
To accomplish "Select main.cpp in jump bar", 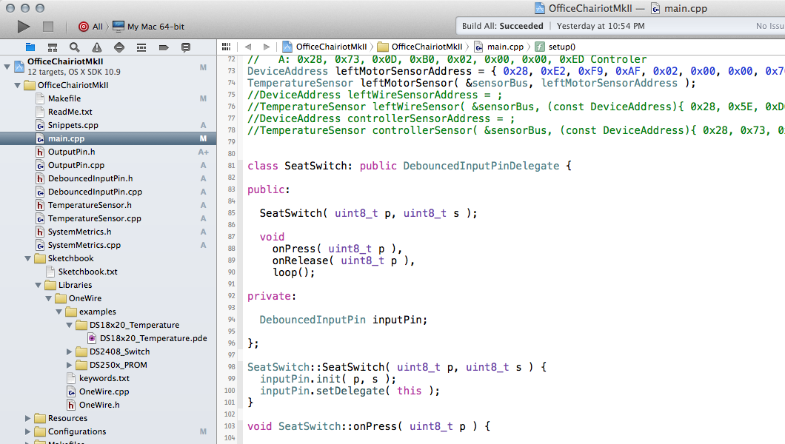I will click(x=498, y=47).
